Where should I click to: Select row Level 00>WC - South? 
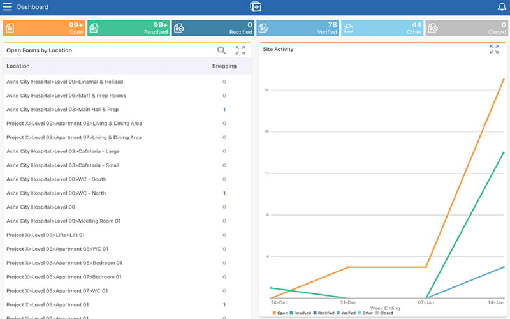pos(127,179)
